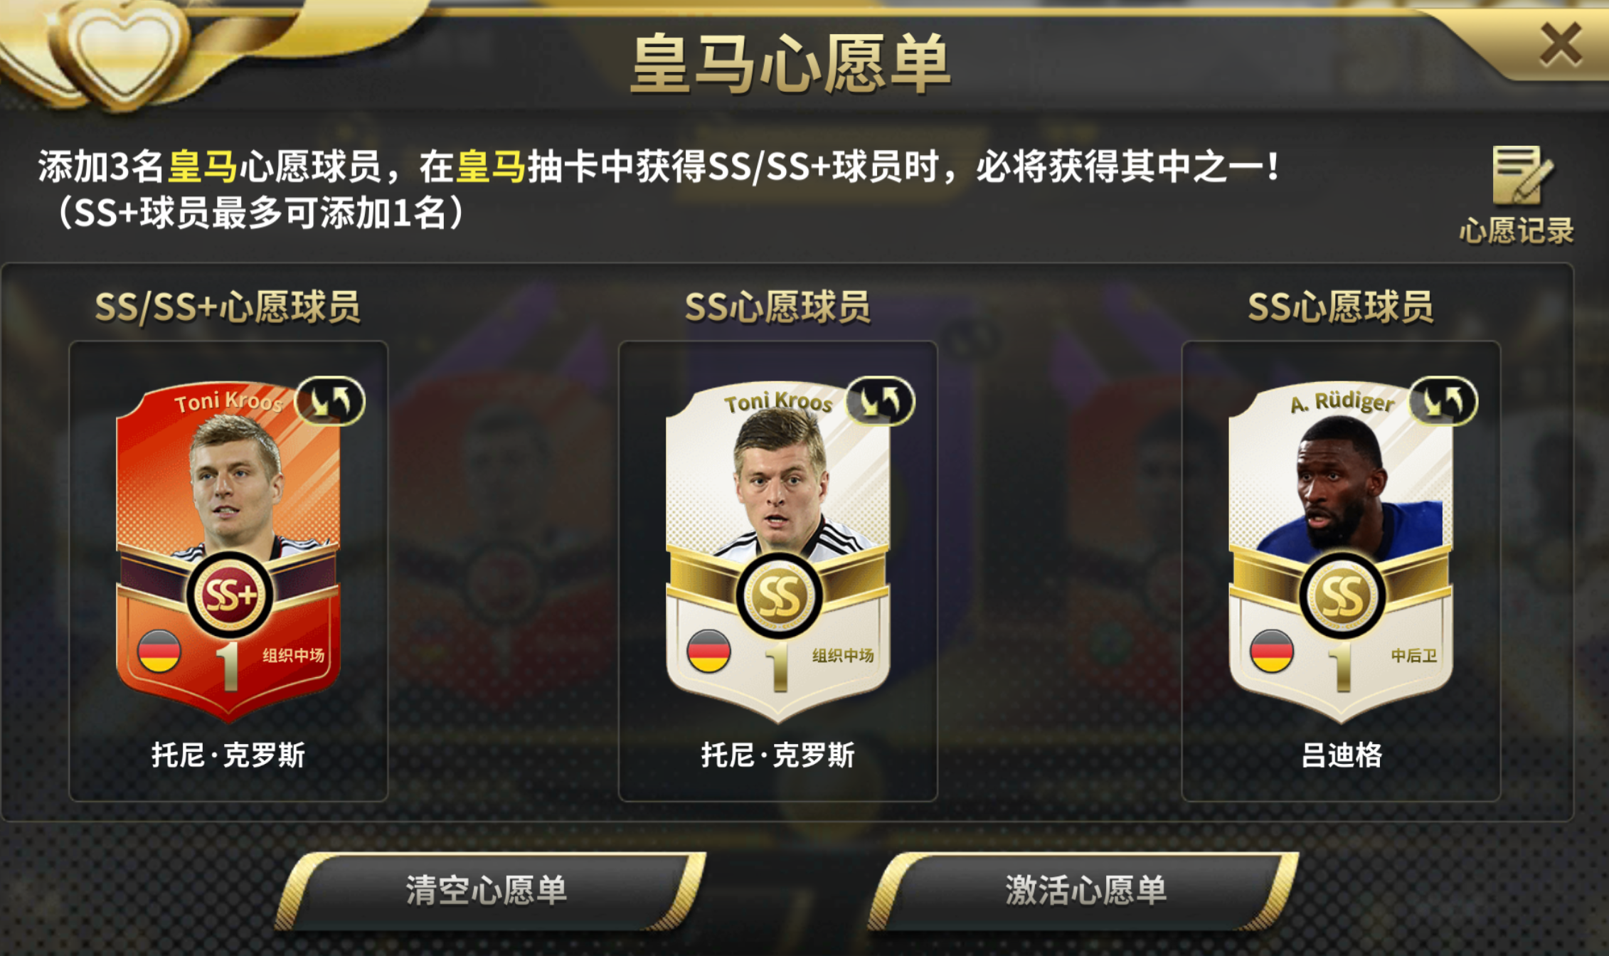1609x956 pixels.
Task: Swap the SS Toni Kroos wish player
Action: click(x=880, y=401)
